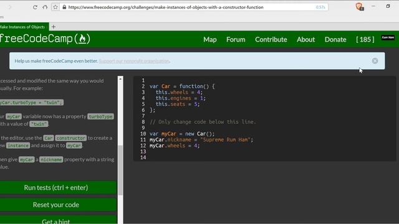Click Get a hint button
399x224 pixels.
pos(57,220)
